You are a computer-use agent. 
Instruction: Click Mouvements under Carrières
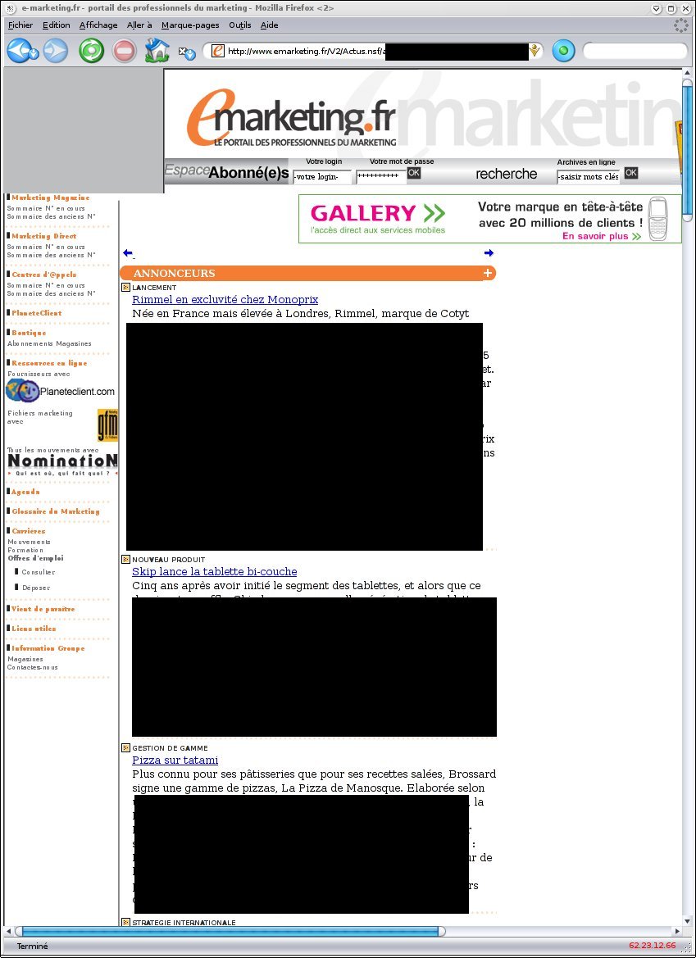pos(30,542)
